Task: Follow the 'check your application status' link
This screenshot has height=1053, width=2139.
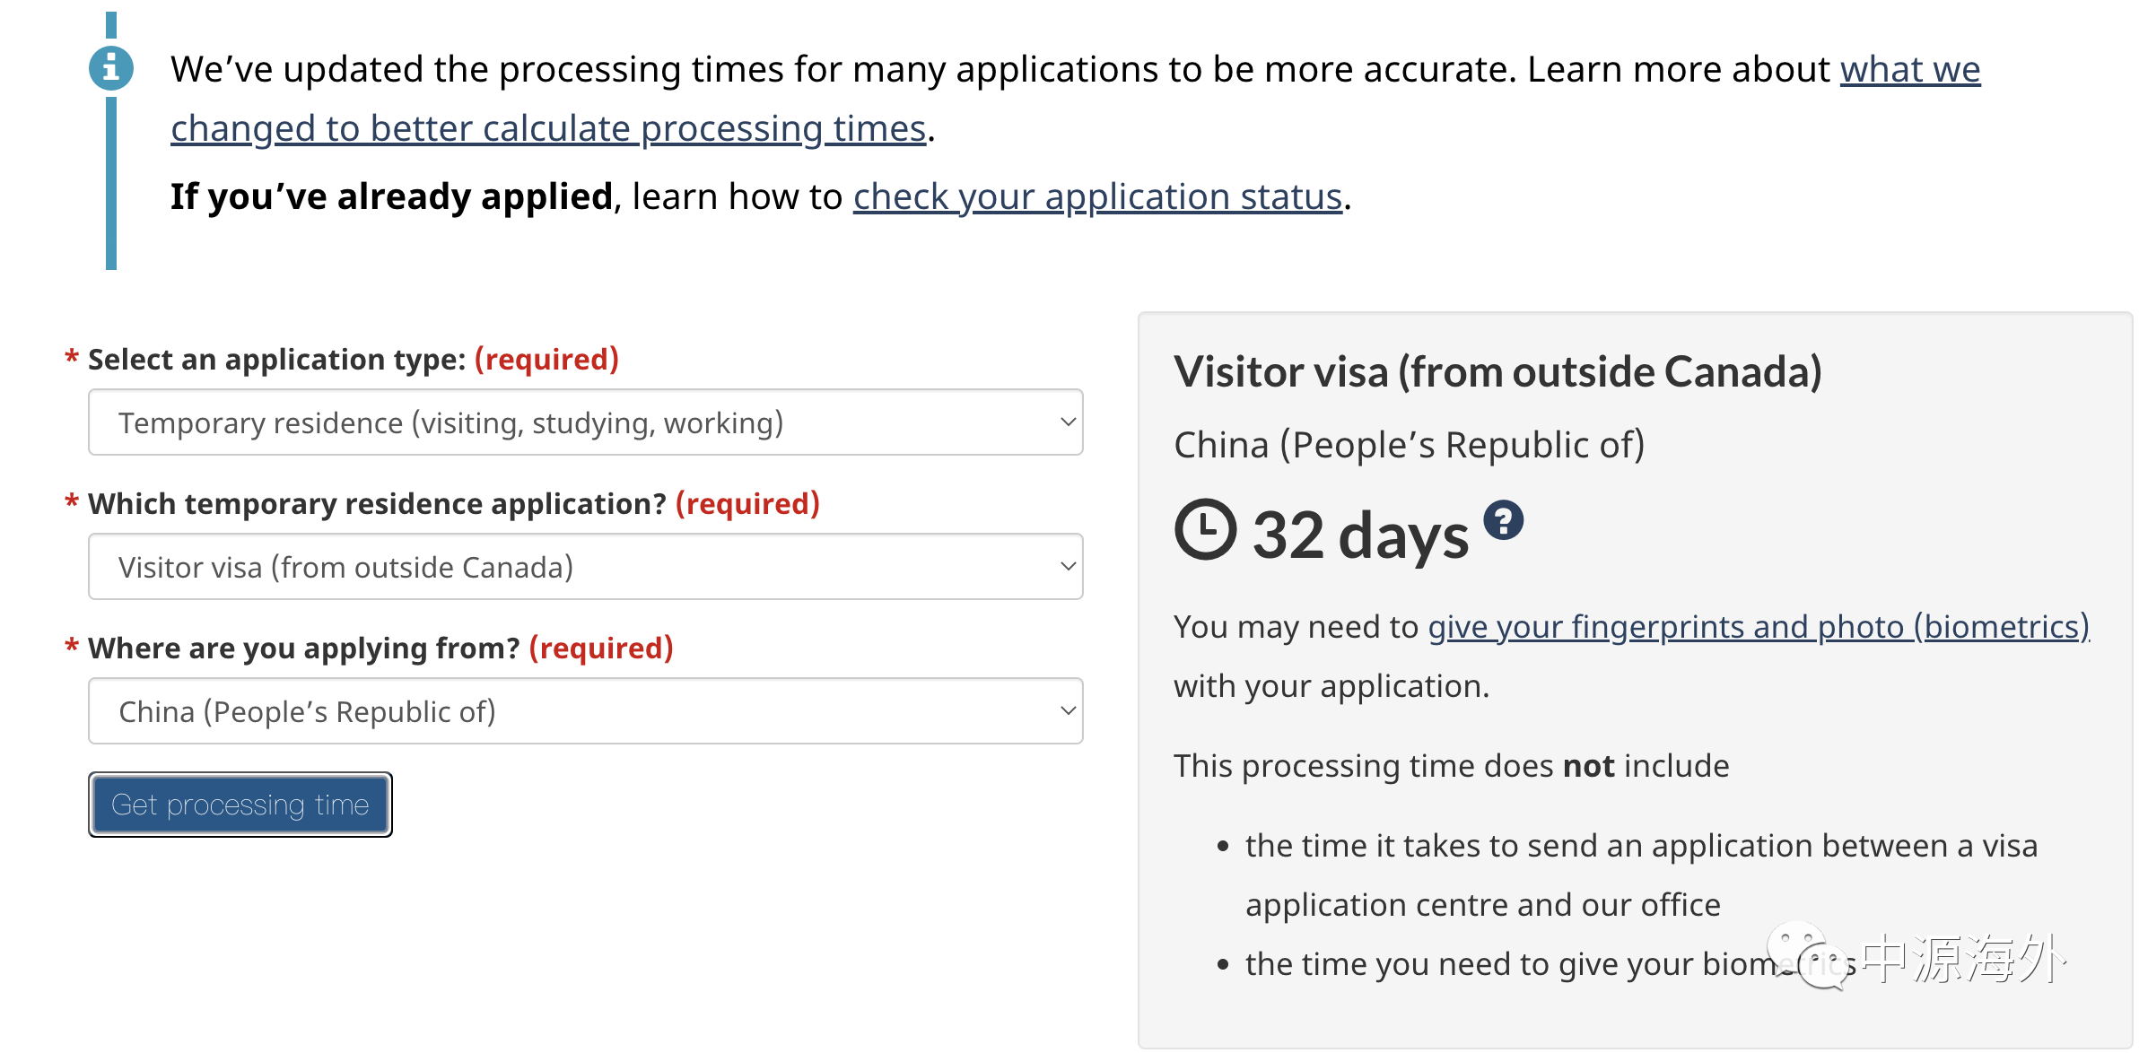Action: [1097, 196]
